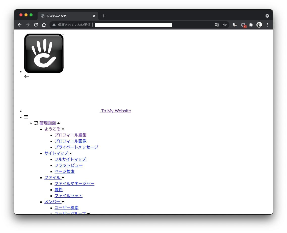287x233 pixels.
Task: Open the プロフィール編集 link
Action: pos(70,135)
